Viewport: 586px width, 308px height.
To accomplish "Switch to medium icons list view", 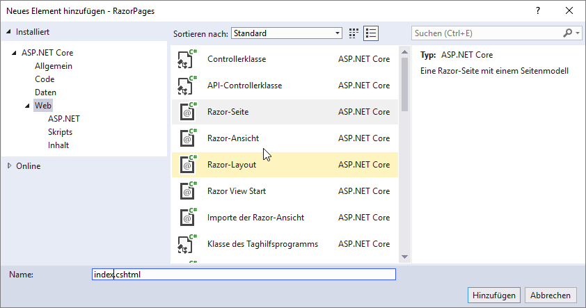I will (x=371, y=33).
